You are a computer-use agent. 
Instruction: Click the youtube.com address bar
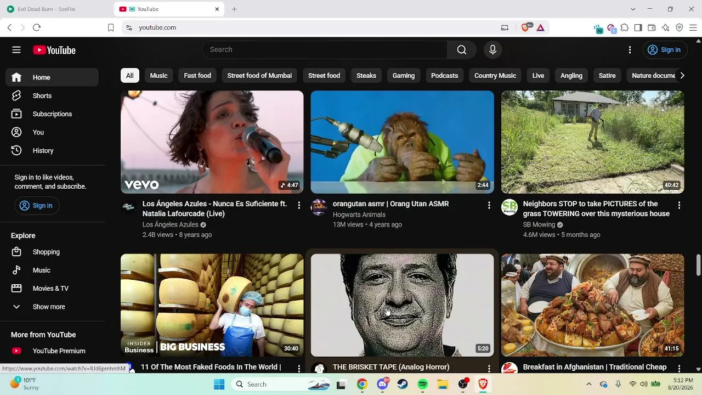tap(313, 27)
